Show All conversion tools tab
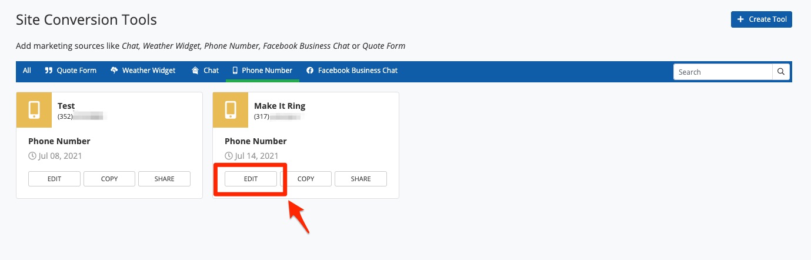 click(27, 71)
